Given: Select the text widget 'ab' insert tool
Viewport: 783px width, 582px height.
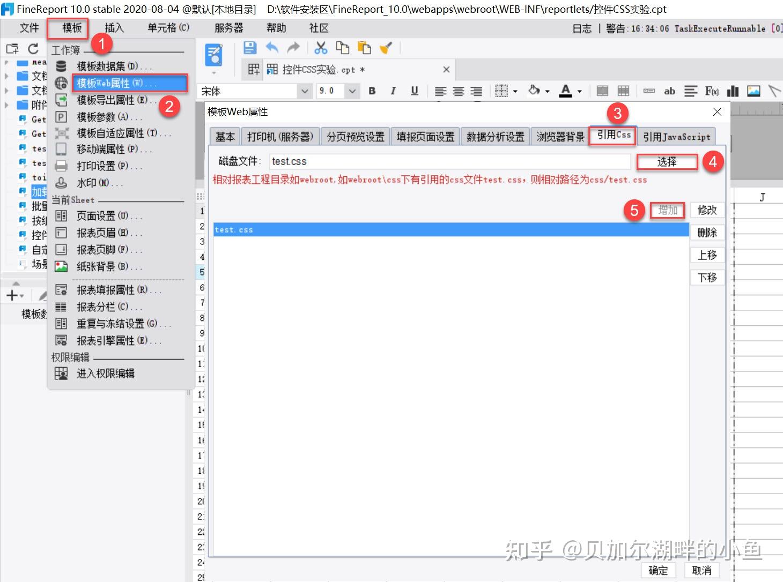Looking at the screenshot, I should (669, 91).
